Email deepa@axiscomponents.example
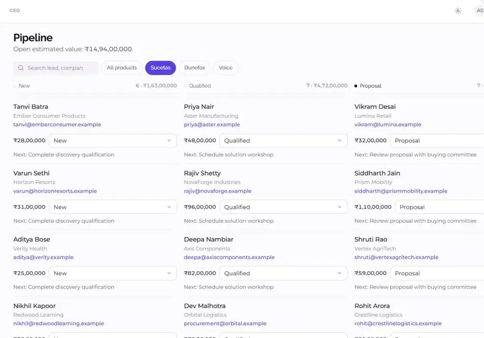This screenshot has width=484, height=338. coord(229,257)
